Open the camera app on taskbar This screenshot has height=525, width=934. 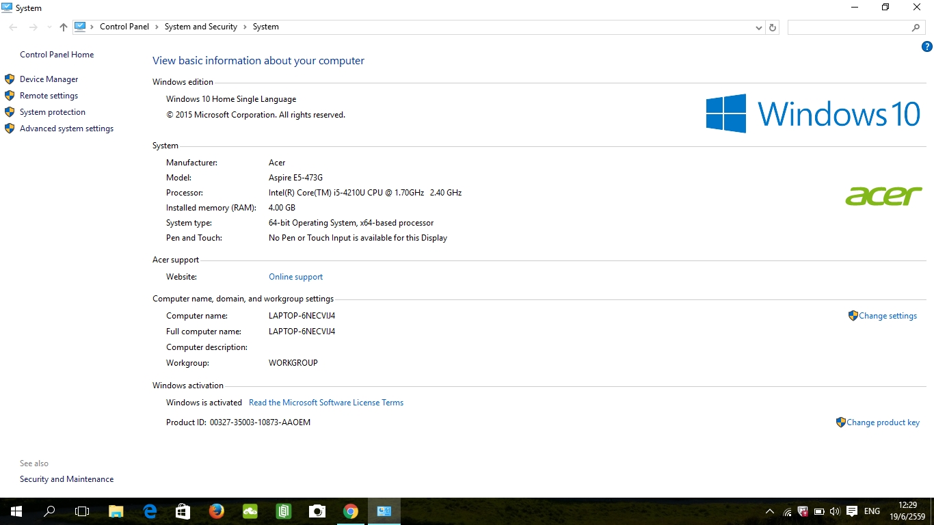point(317,511)
